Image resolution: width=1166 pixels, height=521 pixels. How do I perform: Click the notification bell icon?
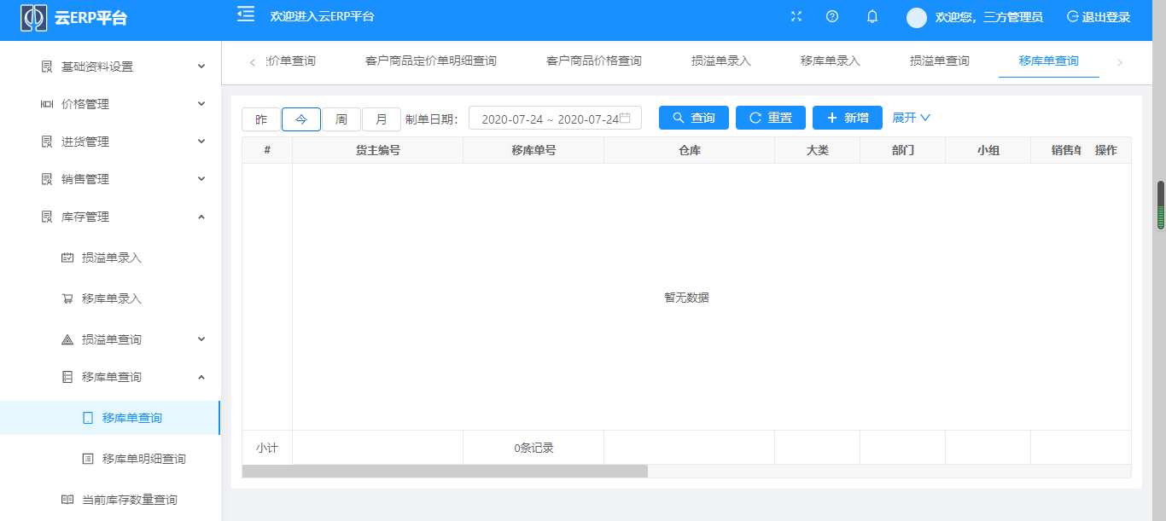pyautogui.click(x=872, y=16)
